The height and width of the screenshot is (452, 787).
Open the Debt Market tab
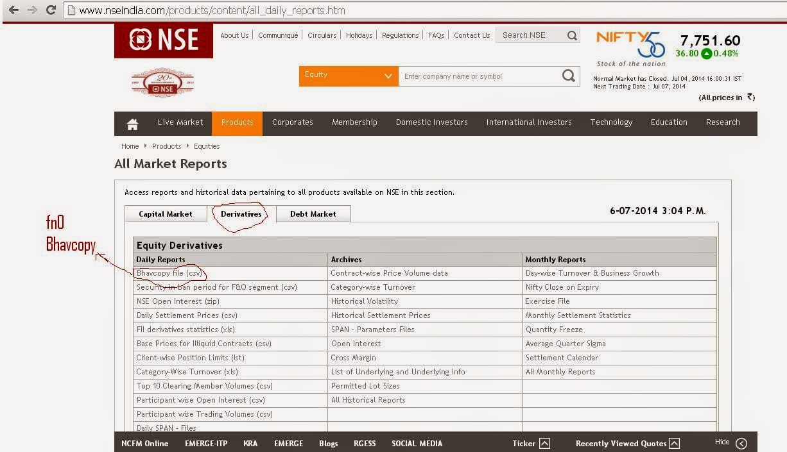click(313, 214)
